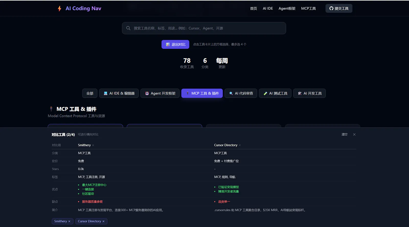
Task: Open Agent框架 navigation item
Action: click(287, 8)
